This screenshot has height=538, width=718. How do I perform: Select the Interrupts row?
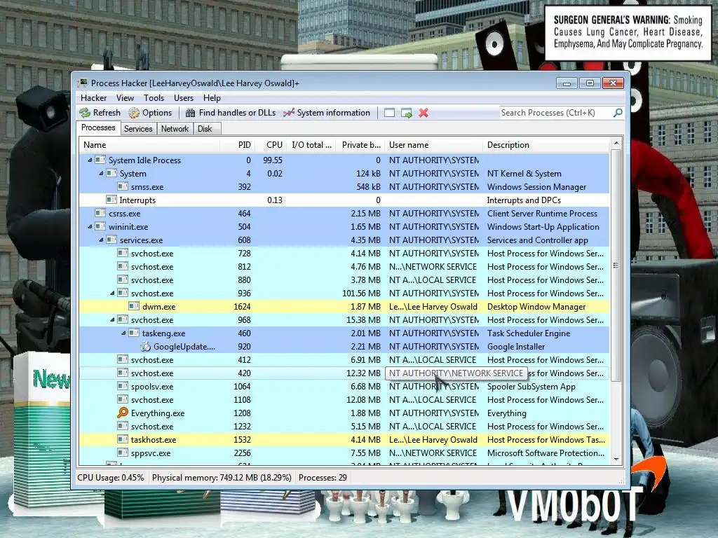pos(344,200)
